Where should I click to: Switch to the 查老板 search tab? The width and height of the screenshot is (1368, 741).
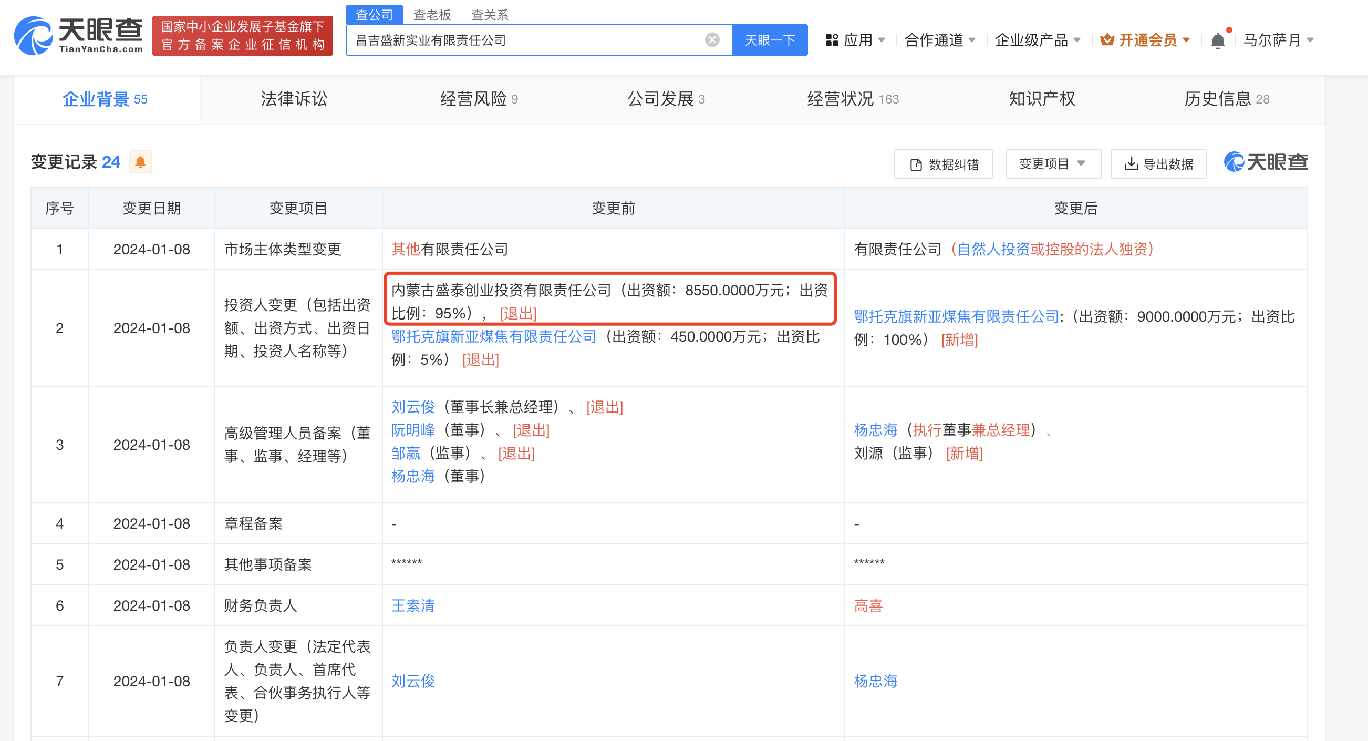[x=432, y=14]
